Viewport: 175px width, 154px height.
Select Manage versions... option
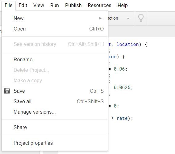55,112
